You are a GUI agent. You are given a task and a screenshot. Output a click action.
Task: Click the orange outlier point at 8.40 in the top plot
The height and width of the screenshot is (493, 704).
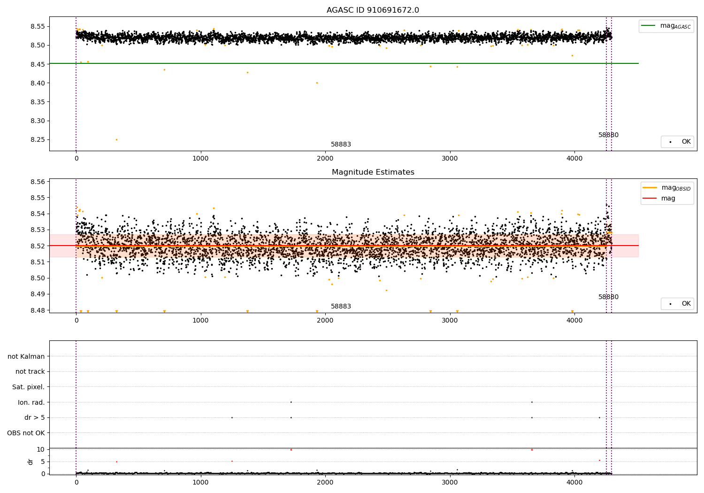(317, 83)
